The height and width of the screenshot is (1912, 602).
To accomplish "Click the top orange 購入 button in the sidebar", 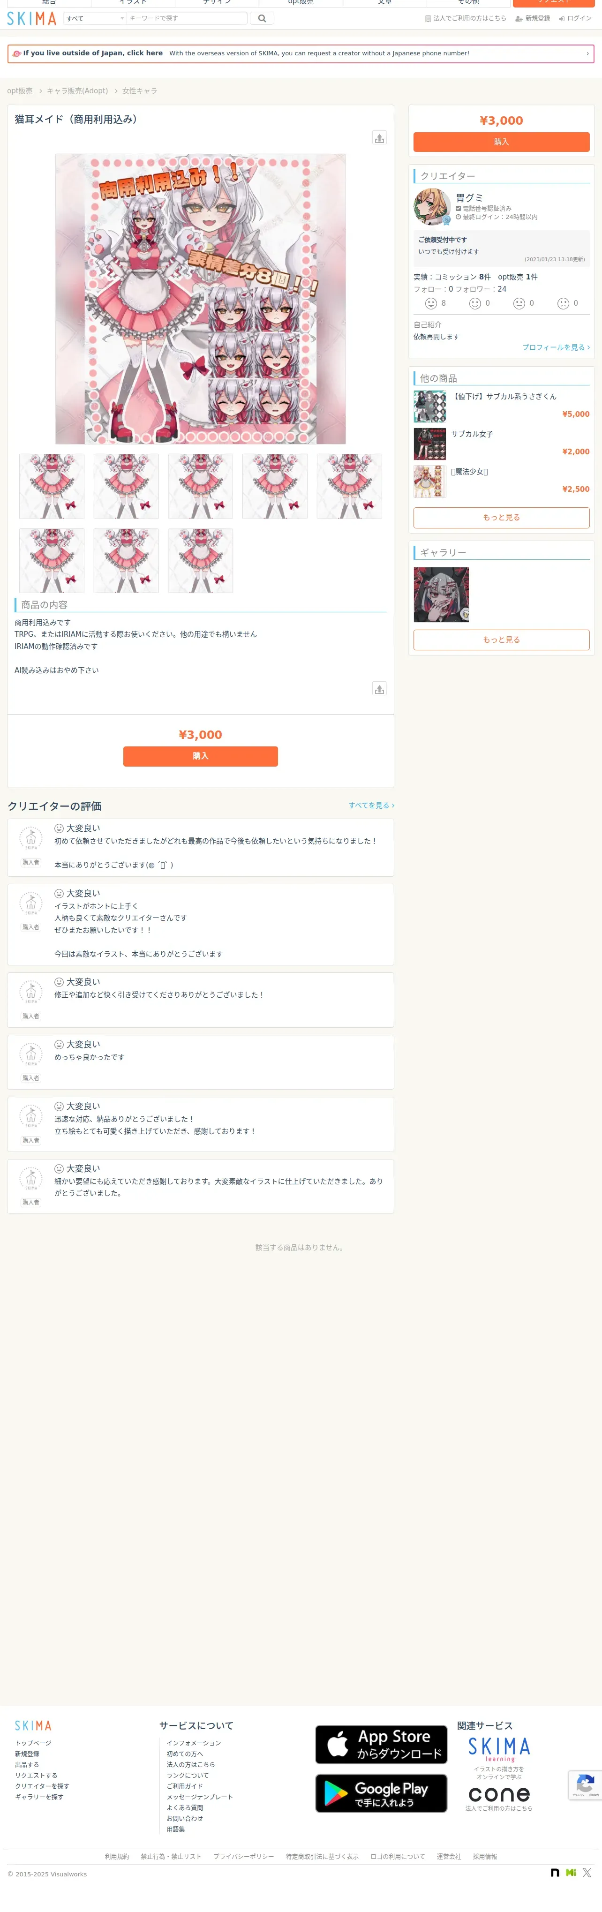I will (501, 142).
